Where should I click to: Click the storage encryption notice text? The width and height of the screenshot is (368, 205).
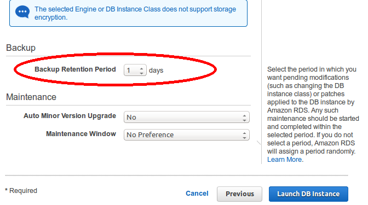(x=135, y=13)
